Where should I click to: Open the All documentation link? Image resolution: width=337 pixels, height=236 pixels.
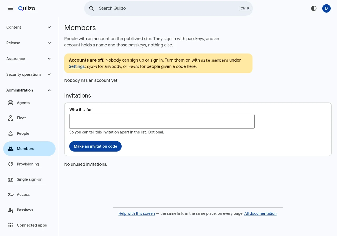coord(260,213)
